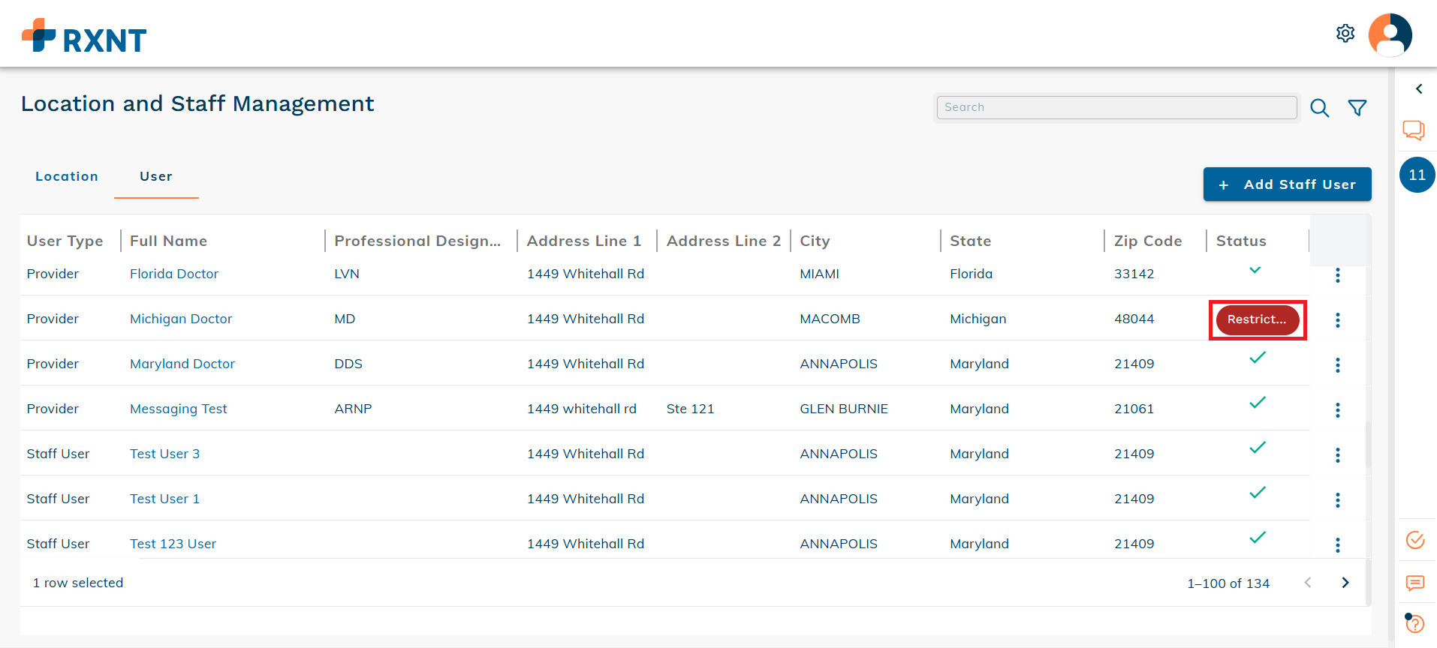1437x648 pixels.
Task: Sort by Address Line 1 header
Action: tap(584, 241)
